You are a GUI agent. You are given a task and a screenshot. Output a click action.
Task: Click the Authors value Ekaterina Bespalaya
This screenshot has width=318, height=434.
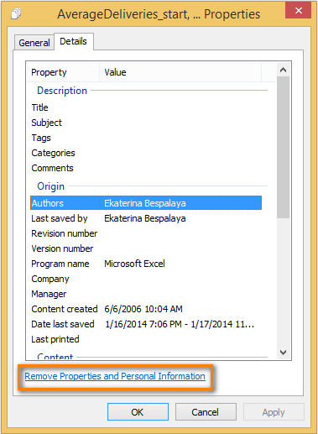click(145, 203)
